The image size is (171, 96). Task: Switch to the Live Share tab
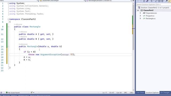tap(140, 93)
